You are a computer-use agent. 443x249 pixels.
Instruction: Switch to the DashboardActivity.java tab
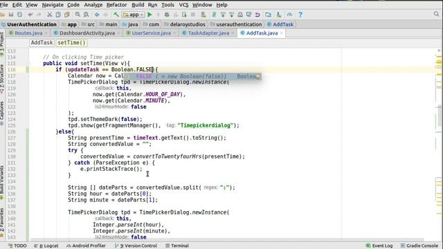click(x=87, y=33)
